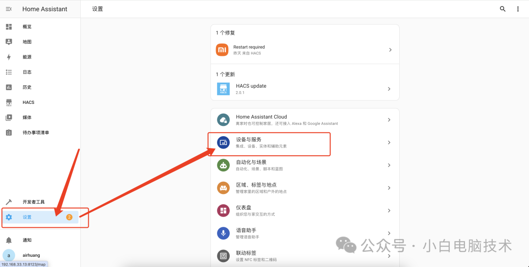Screen dimensions: 529x267
Task: Open the 媒体 media icon
Action: tap(9, 118)
